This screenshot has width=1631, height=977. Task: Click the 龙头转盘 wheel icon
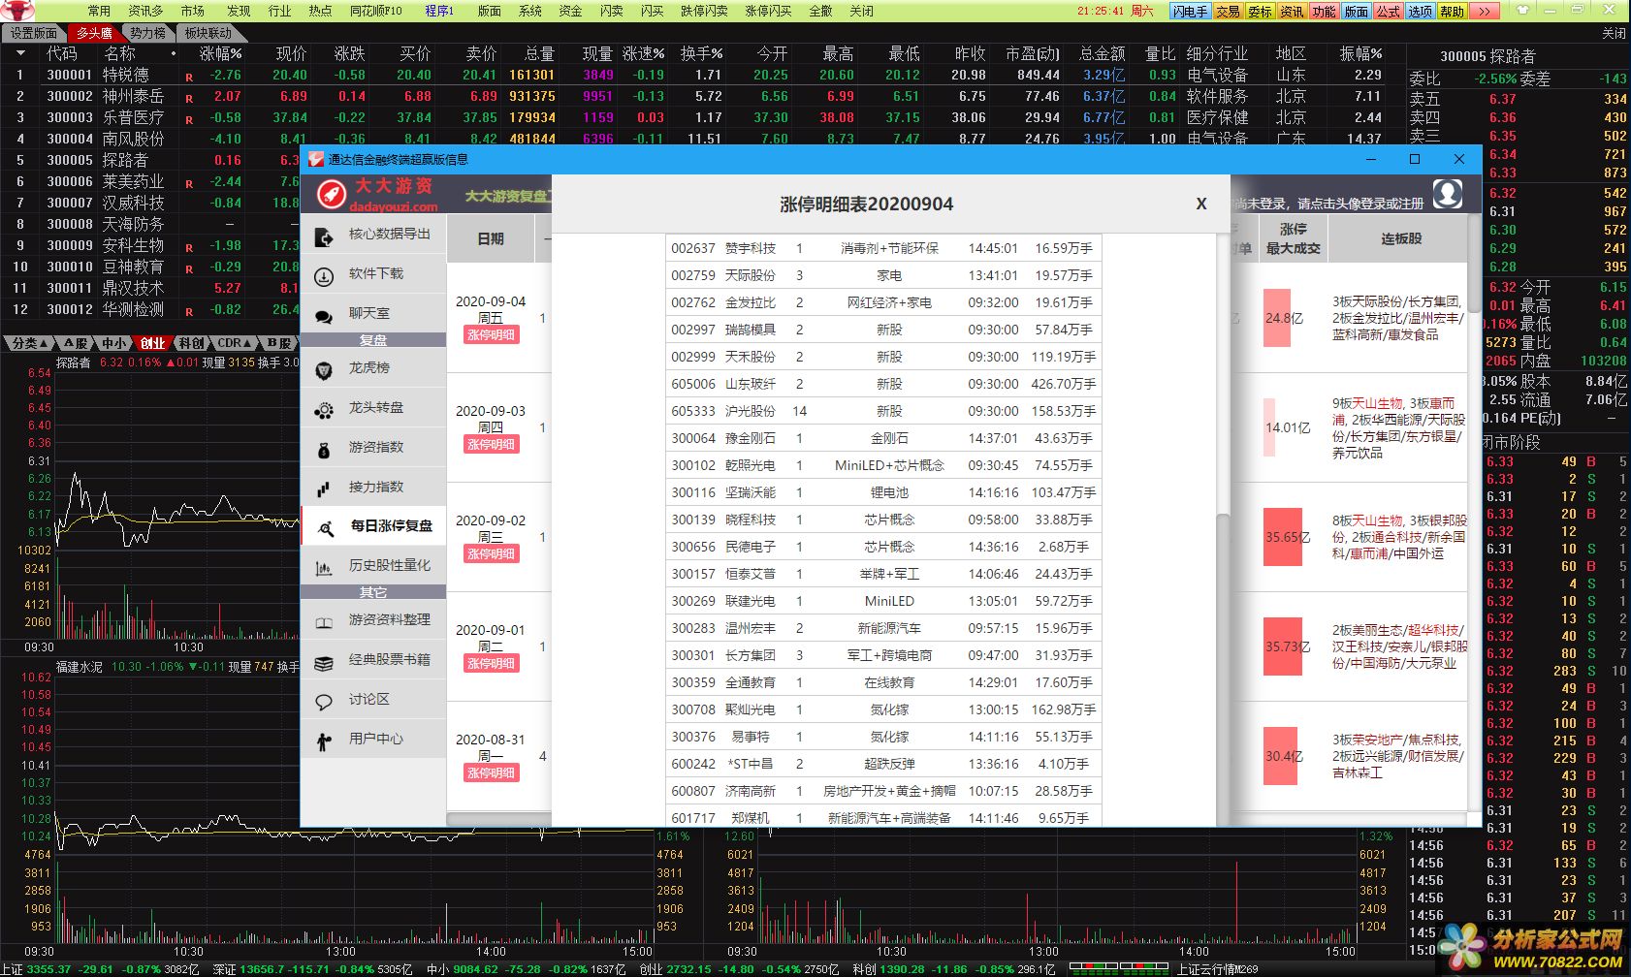[x=324, y=410]
